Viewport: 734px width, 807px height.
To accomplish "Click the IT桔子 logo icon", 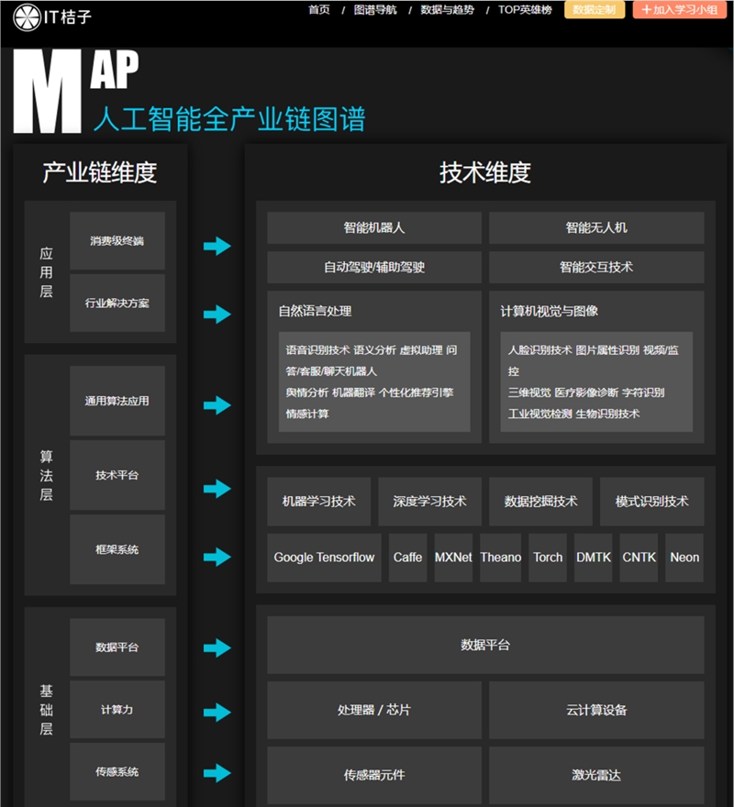I will [x=25, y=16].
